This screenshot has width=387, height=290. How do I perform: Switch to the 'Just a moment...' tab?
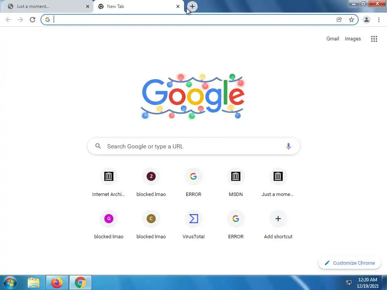[46, 6]
